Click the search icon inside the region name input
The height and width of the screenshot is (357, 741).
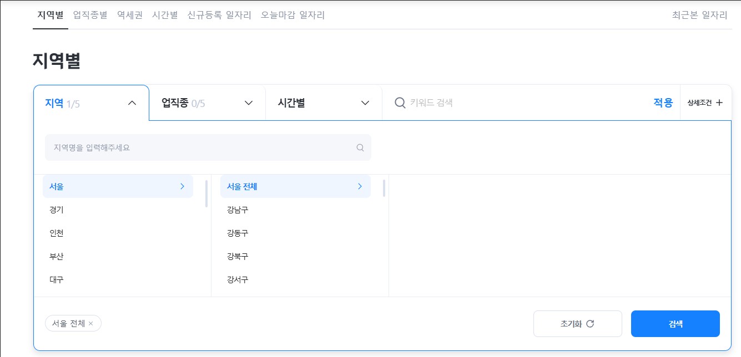click(x=360, y=147)
